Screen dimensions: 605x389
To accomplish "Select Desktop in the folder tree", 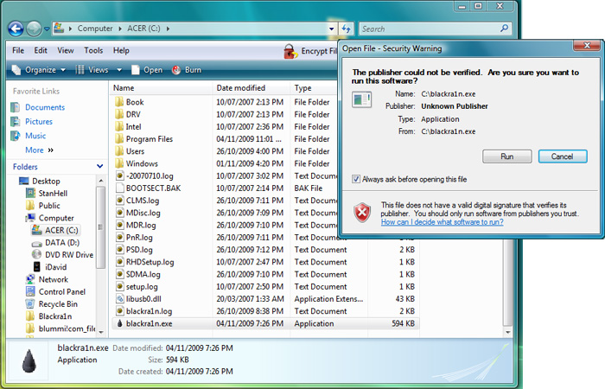I will tap(46, 181).
